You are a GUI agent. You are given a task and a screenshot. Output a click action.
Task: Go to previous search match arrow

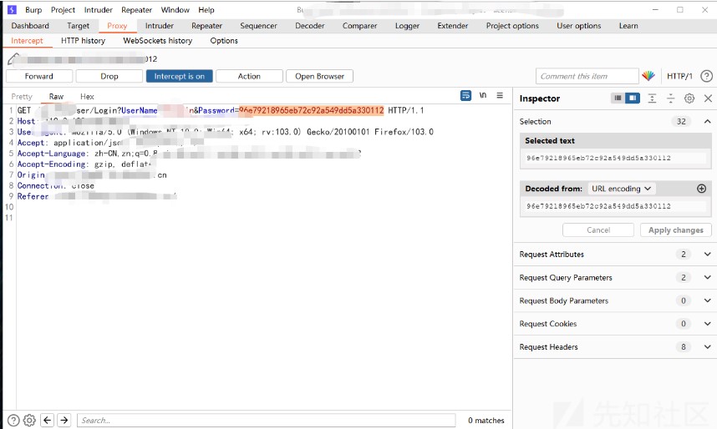48,420
